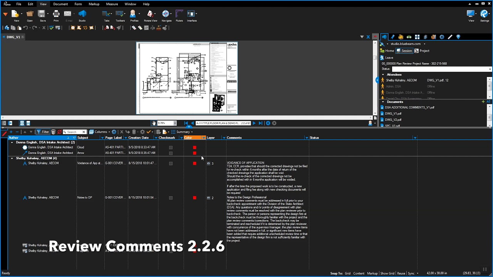The height and width of the screenshot is (277, 493).
Task: Open the search binoculars tab icon
Action: click(409, 37)
